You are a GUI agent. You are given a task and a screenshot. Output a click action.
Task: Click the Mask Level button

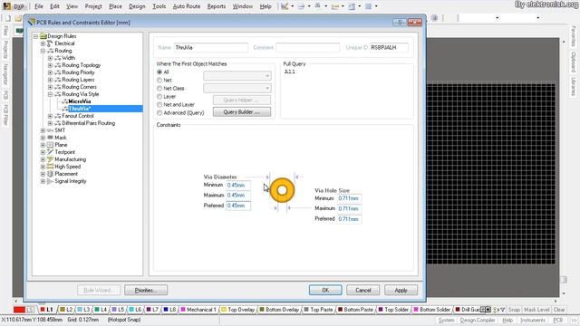536,310
